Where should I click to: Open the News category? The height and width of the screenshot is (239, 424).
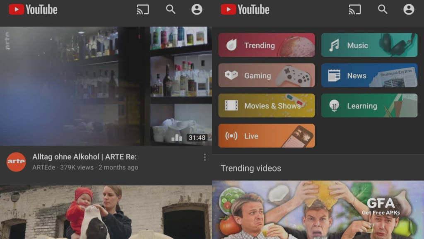pyautogui.click(x=369, y=75)
